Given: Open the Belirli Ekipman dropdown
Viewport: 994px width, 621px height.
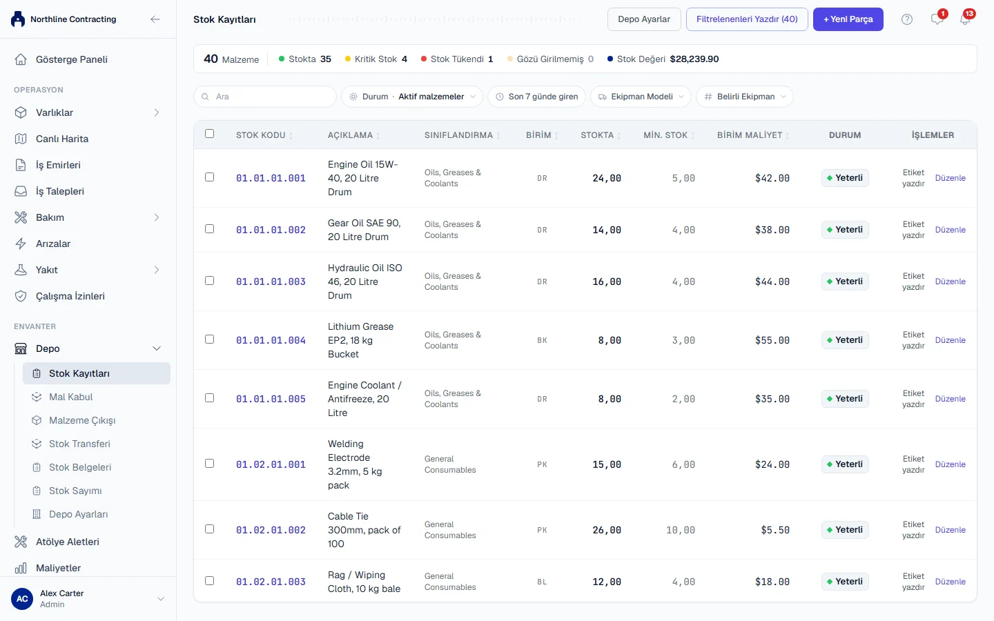Looking at the screenshot, I should pos(745,97).
